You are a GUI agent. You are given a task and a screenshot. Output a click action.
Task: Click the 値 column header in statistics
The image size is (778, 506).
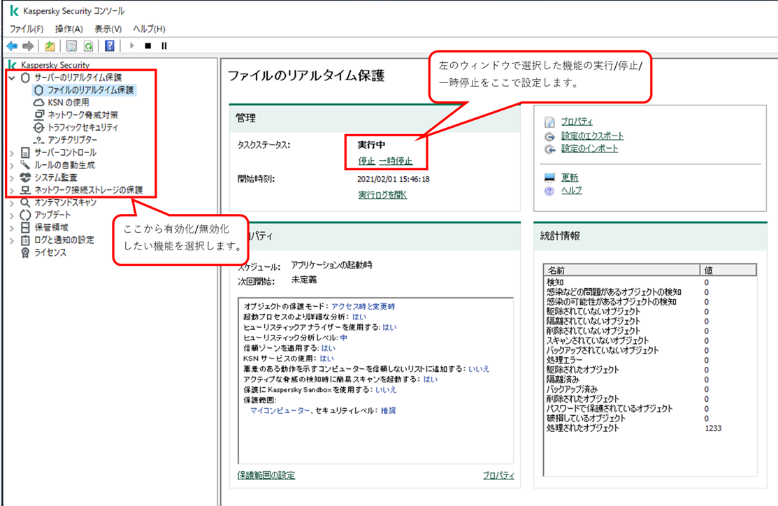pyautogui.click(x=728, y=270)
